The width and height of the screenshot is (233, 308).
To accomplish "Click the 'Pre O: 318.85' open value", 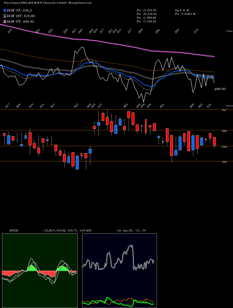I will (x=146, y=10).
